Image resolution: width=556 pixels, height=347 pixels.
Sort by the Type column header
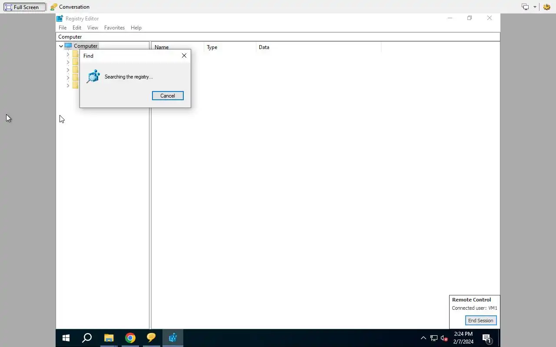click(230, 47)
